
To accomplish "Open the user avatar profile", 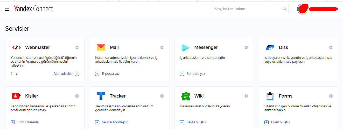I will click(x=302, y=9).
